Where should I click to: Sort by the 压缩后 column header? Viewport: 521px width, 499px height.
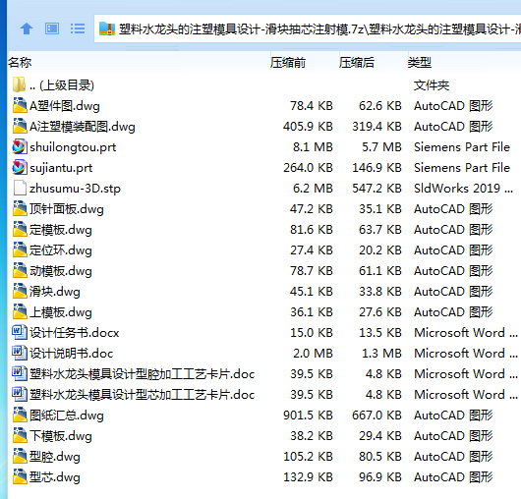tap(357, 63)
